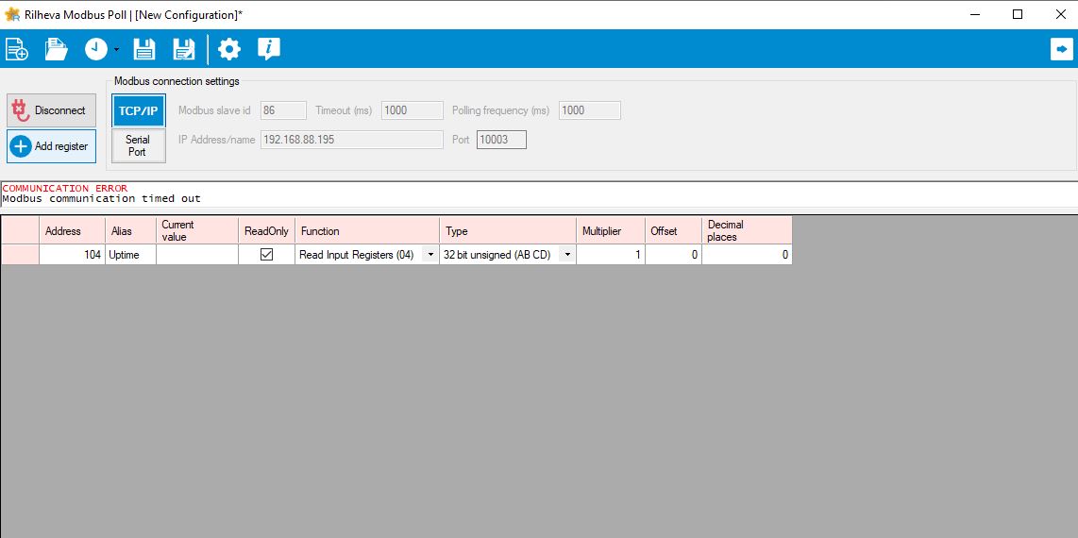
Task: Click the arrow icon at toolbar right
Action: tap(1061, 49)
